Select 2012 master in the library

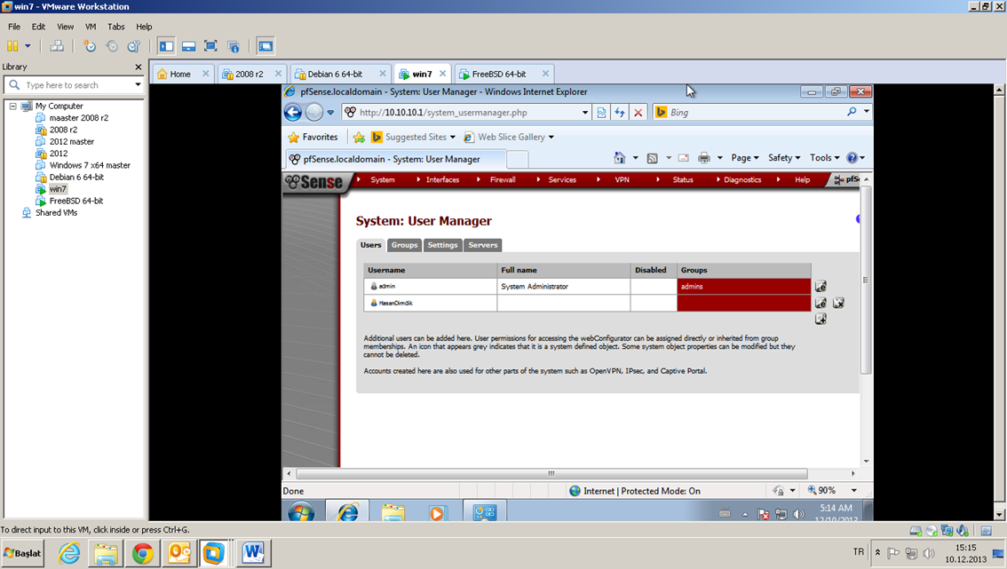[72, 141]
